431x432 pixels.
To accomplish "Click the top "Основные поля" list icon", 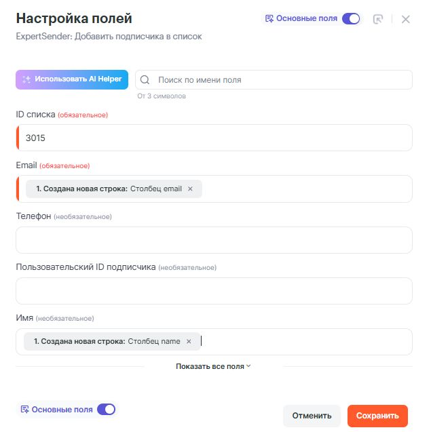I will [269, 18].
